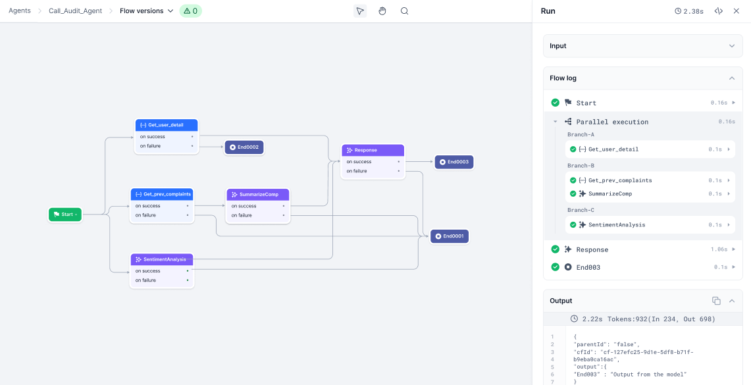Open Call_Audit_Agent breadcrumb link
The width and height of the screenshot is (751, 385).
point(75,11)
